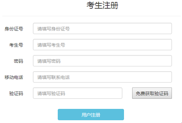Screen dimensions: 182x123
Task: Submit with the 用户注册 button
Action: (91, 115)
